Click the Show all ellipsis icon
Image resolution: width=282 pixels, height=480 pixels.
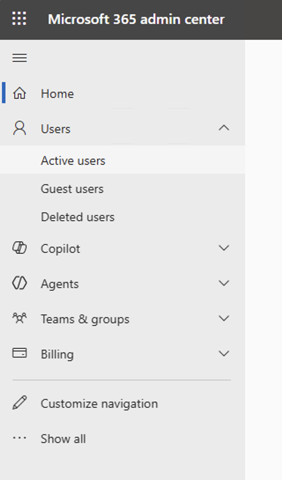[19, 438]
